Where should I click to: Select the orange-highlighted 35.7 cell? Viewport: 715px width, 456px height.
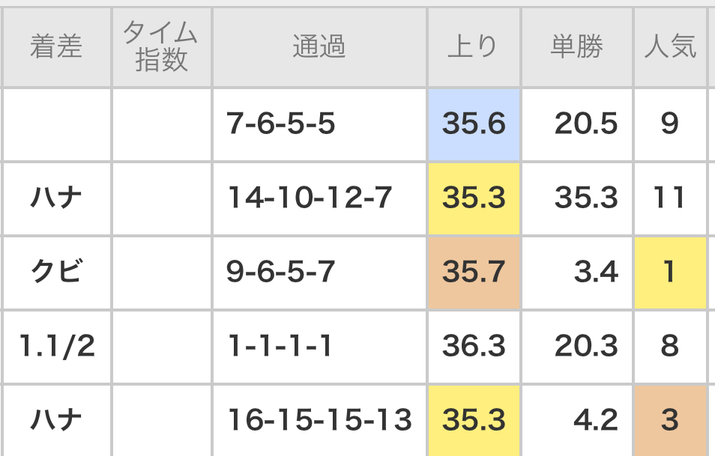[x=474, y=273]
